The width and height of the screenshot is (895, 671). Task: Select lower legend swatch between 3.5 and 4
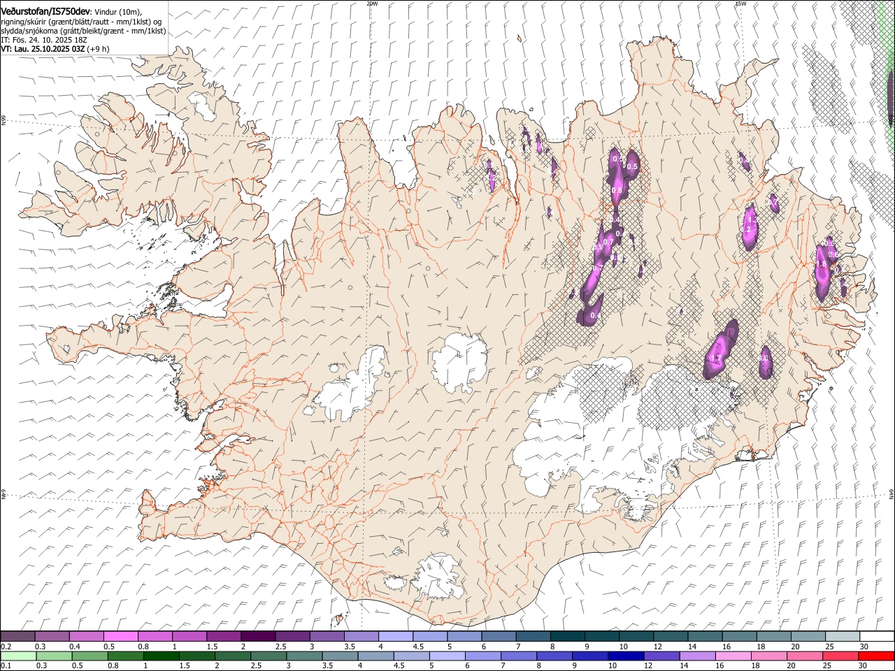pos(340,656)
